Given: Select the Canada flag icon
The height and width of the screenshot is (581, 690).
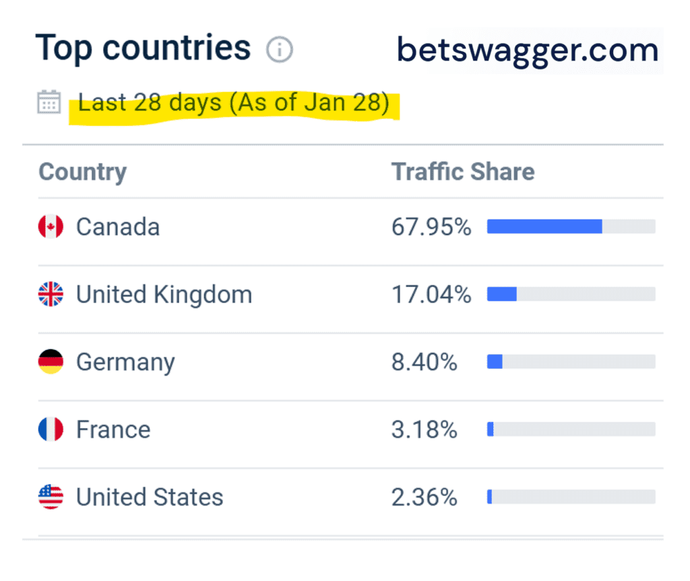Looking at the screenshot, I should (x=50, y=227).
